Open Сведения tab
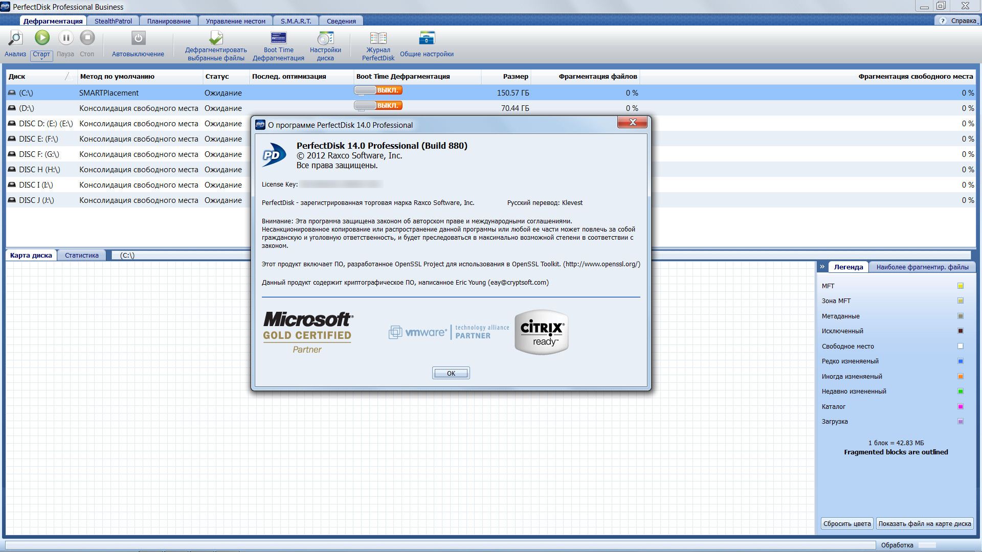The height and width of the screenshot is (552, 982). click(x=341, y=21)
